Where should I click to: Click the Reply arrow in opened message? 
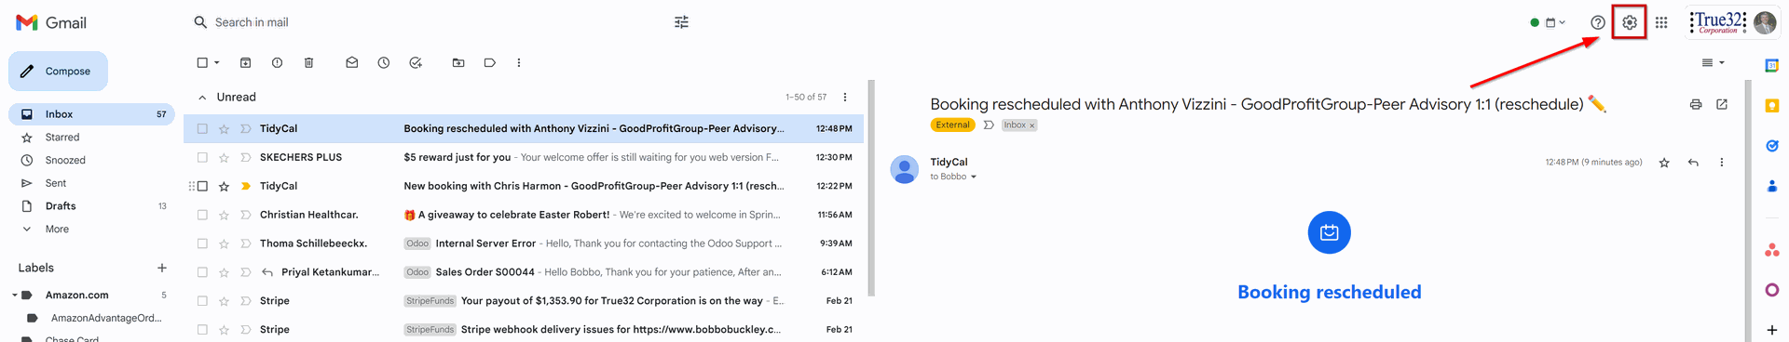(1692, 162)
